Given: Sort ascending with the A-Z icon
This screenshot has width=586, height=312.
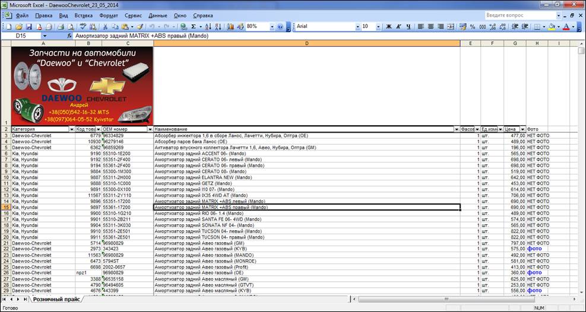Looking at the screenshot, I should point(208,27).
